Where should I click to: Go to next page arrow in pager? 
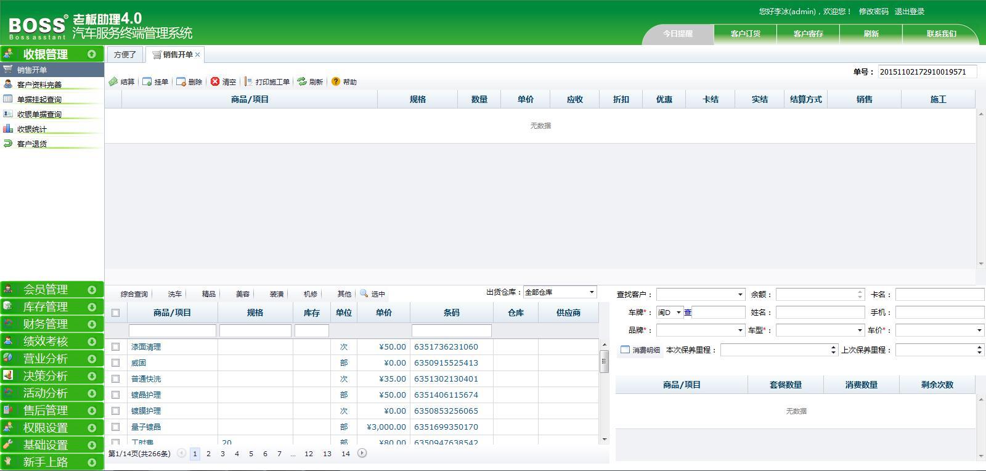coord(362,453)
